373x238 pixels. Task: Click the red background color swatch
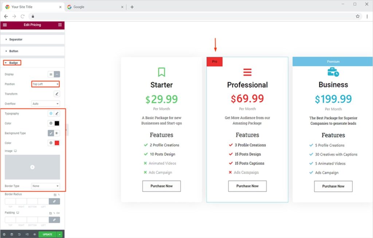(x=57, y=143)
